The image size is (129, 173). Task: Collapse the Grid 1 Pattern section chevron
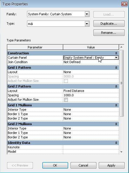click(x=116, y=68)
